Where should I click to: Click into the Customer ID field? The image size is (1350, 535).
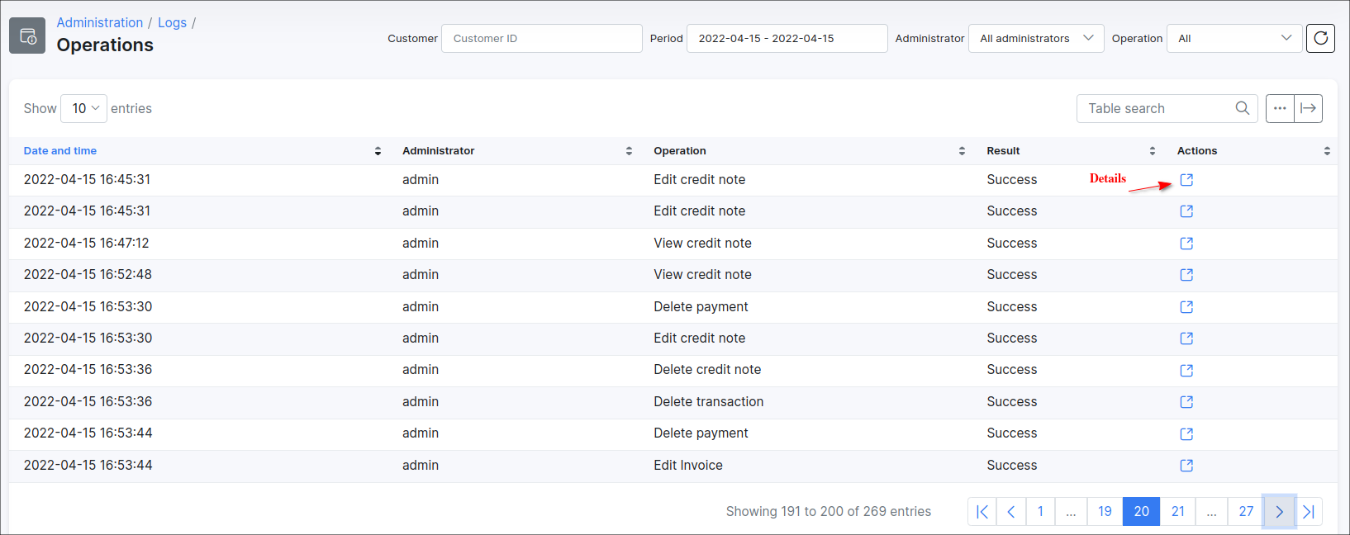pos(541,38)
